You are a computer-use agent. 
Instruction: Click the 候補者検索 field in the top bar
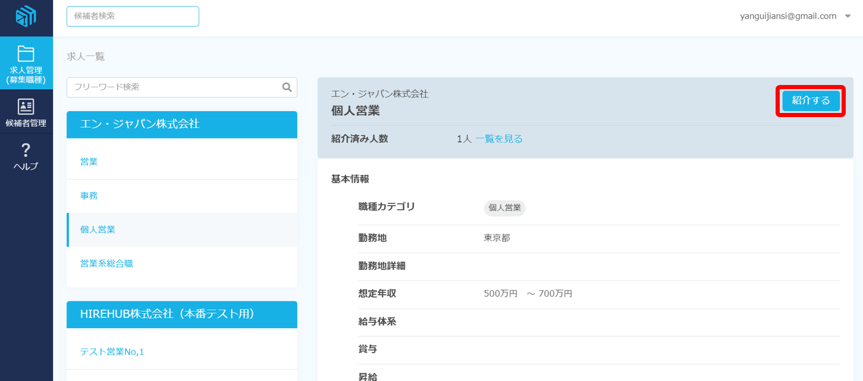(133, 17)
